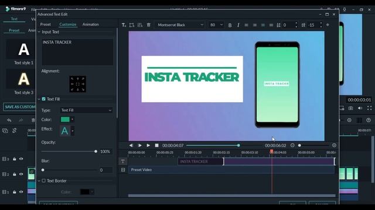The height and width of the screenshot is (210, 375).
Task: Click the Preset Video track
Action: click(231, 170)
